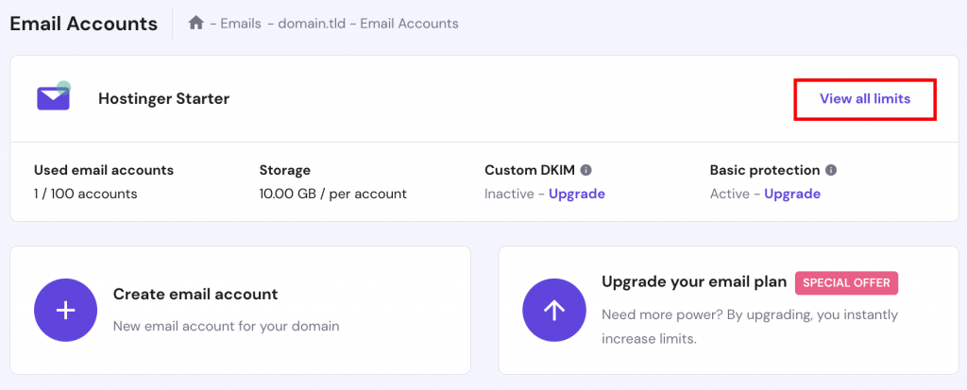Viewport: 967px width, 390px height.
Task: Click the SPECIAL OFFER badge
Action: 847,282
